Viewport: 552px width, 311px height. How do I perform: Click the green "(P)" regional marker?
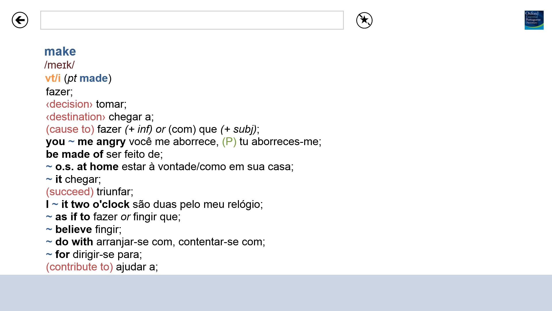(229, 142)
